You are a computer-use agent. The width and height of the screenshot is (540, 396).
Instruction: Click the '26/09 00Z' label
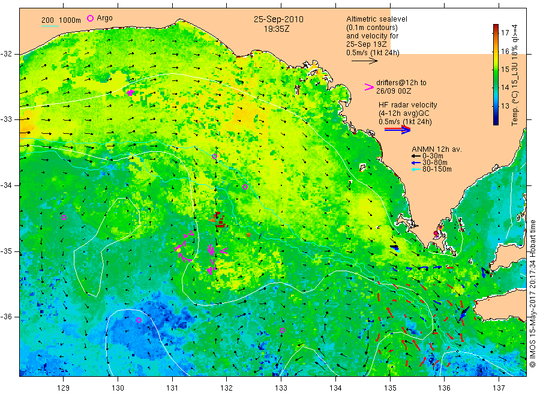pos(393,91)
